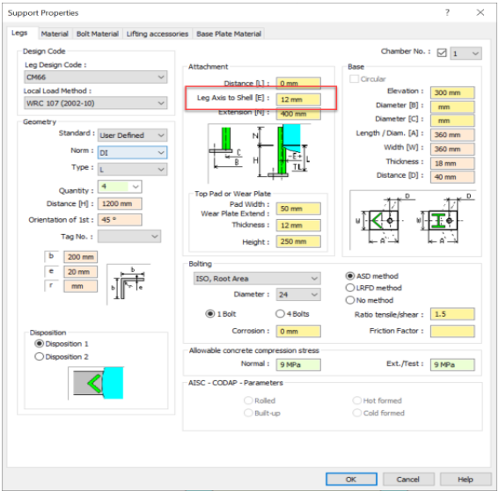
Task: Open the Leg Design Code dropdown
Action: coord(96,77)
